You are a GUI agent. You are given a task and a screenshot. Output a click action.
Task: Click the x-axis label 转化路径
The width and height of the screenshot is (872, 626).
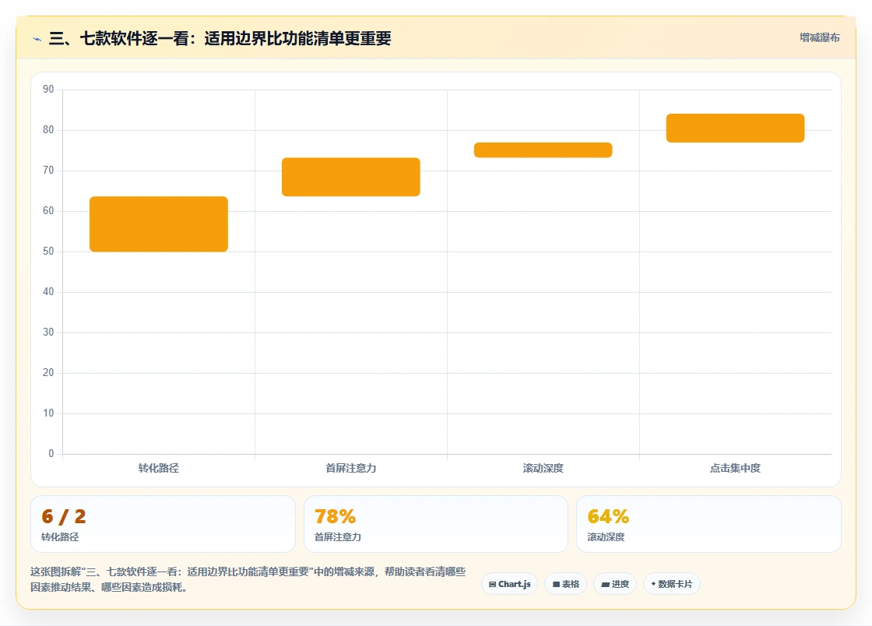159,468
